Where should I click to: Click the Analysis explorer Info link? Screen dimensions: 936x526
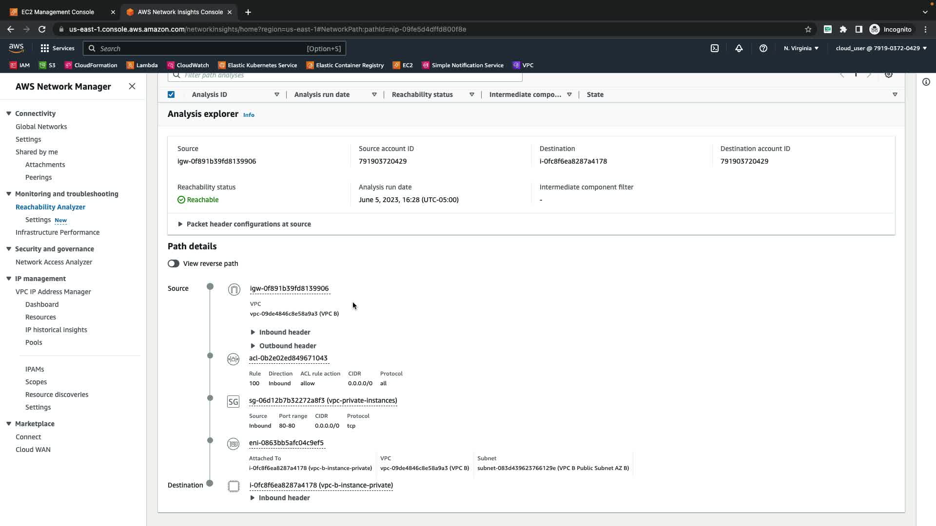point(249,115)
